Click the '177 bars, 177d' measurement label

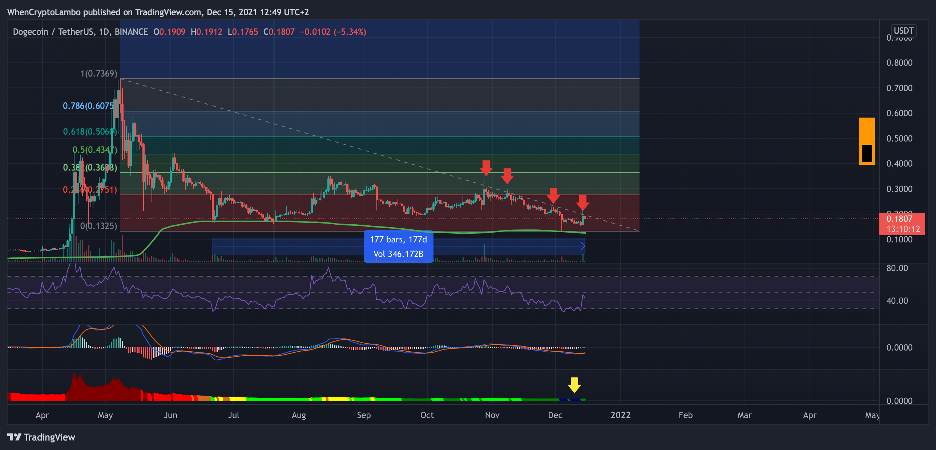point(398,240)
